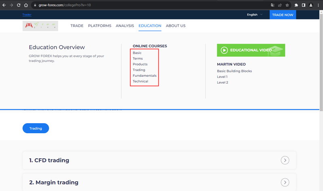Click the Trader link in top bar
The height and width of the screenshot is (191, 323).
pyautogui.click(x=27, y=15)
